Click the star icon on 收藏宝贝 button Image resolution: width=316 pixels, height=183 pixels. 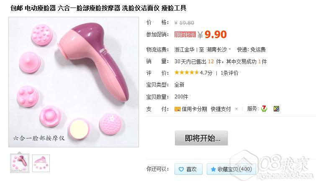point(213,169)
